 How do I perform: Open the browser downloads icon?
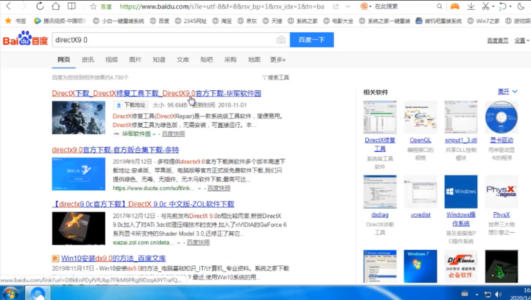[471, 6]
